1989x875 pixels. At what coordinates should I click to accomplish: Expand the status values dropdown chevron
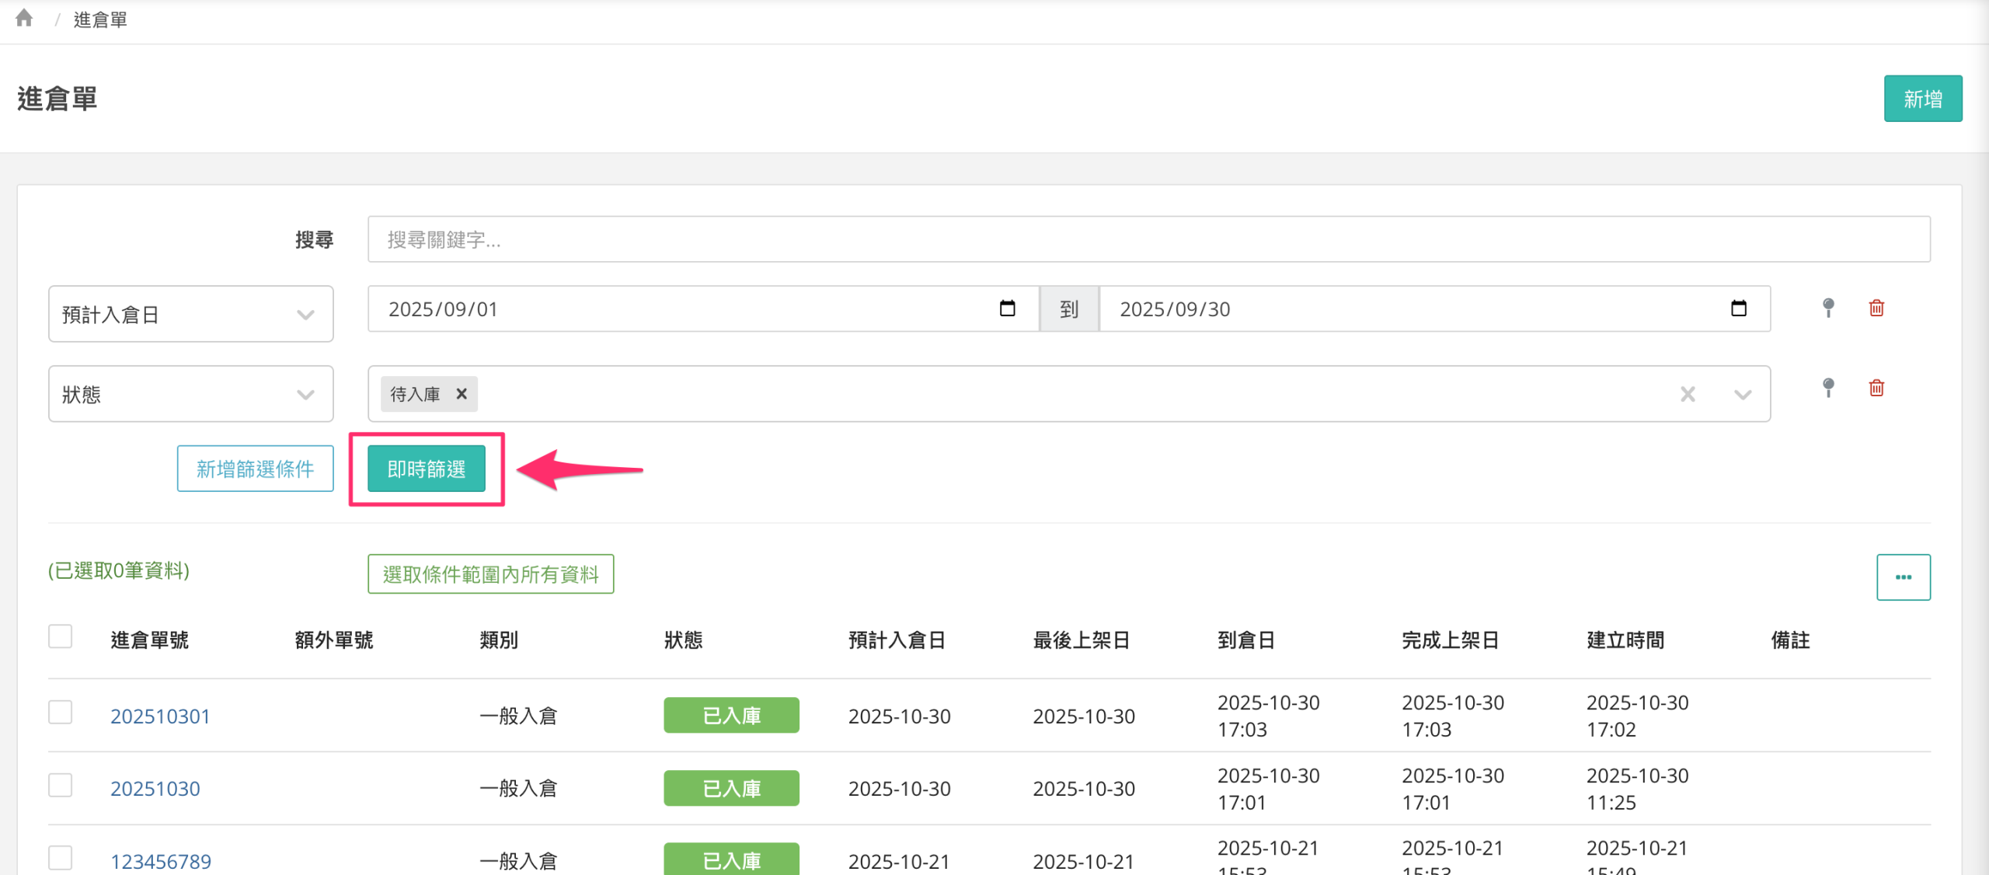(x=1743, y=394)
